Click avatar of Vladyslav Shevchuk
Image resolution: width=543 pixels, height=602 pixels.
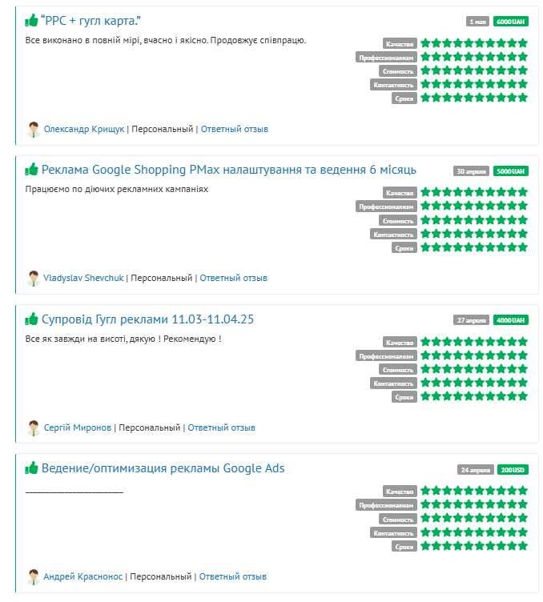tap(34, 279)
